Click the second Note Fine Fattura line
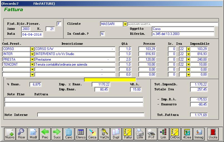Image resolution: width=224 pixels, height=142 pixels. [x=74, y=104]
